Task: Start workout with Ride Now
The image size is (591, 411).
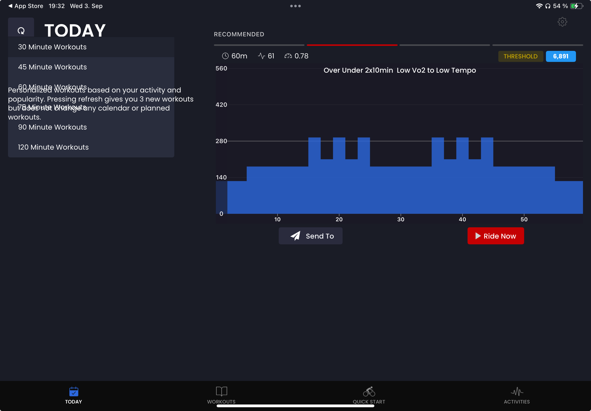Action: [x=496, y=236]
